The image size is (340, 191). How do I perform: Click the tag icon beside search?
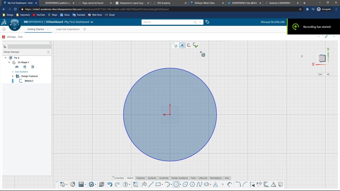click(x=208, y=22)
